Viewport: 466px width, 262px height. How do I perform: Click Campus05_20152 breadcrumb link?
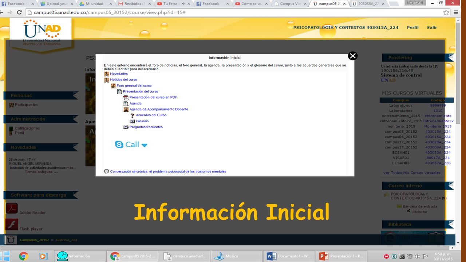coord(35,240)
